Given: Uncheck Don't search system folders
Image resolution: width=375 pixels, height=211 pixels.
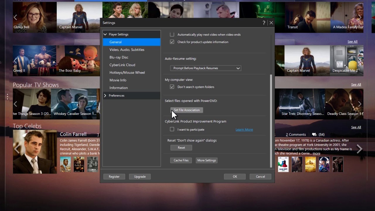Looking at the screenshot, I should pos(172,87).
